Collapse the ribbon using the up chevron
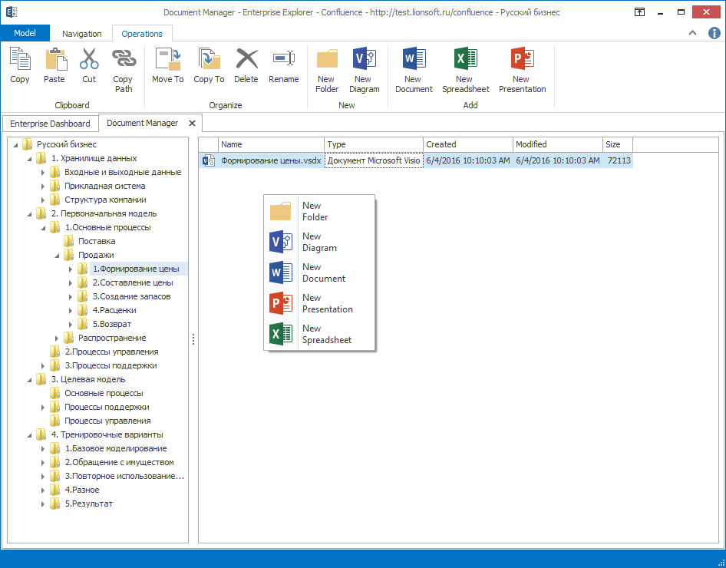 click(693, 33)
